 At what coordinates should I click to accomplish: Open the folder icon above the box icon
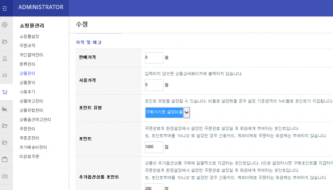(x=5, y=142)
